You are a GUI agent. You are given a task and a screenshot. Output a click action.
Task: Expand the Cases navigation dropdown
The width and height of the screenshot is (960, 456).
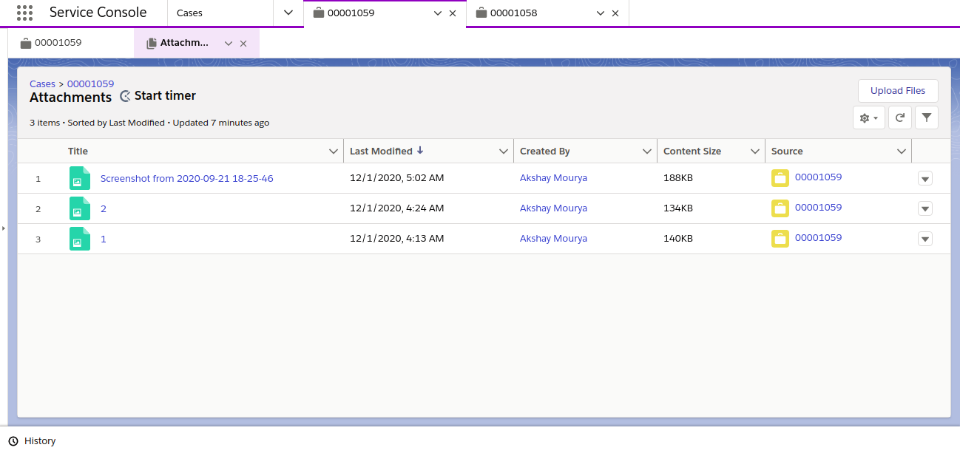tap(288, 13)
